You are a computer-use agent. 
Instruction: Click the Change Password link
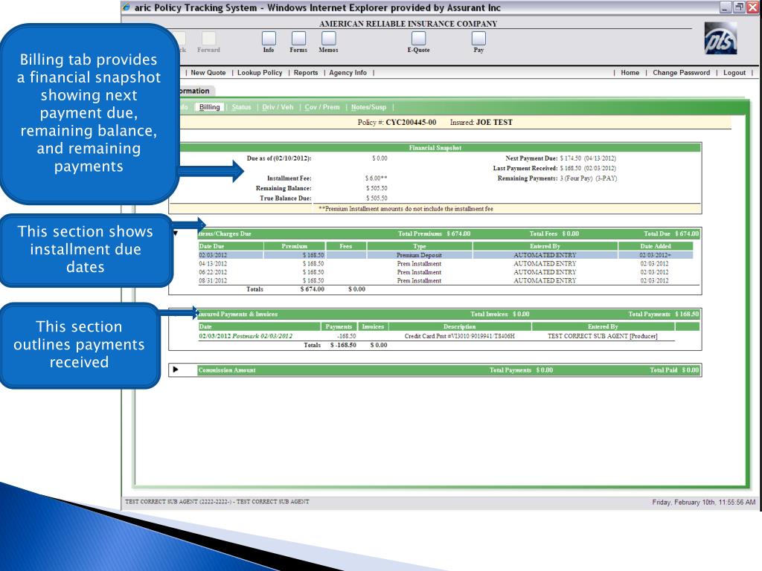click(x=682, y=72)
